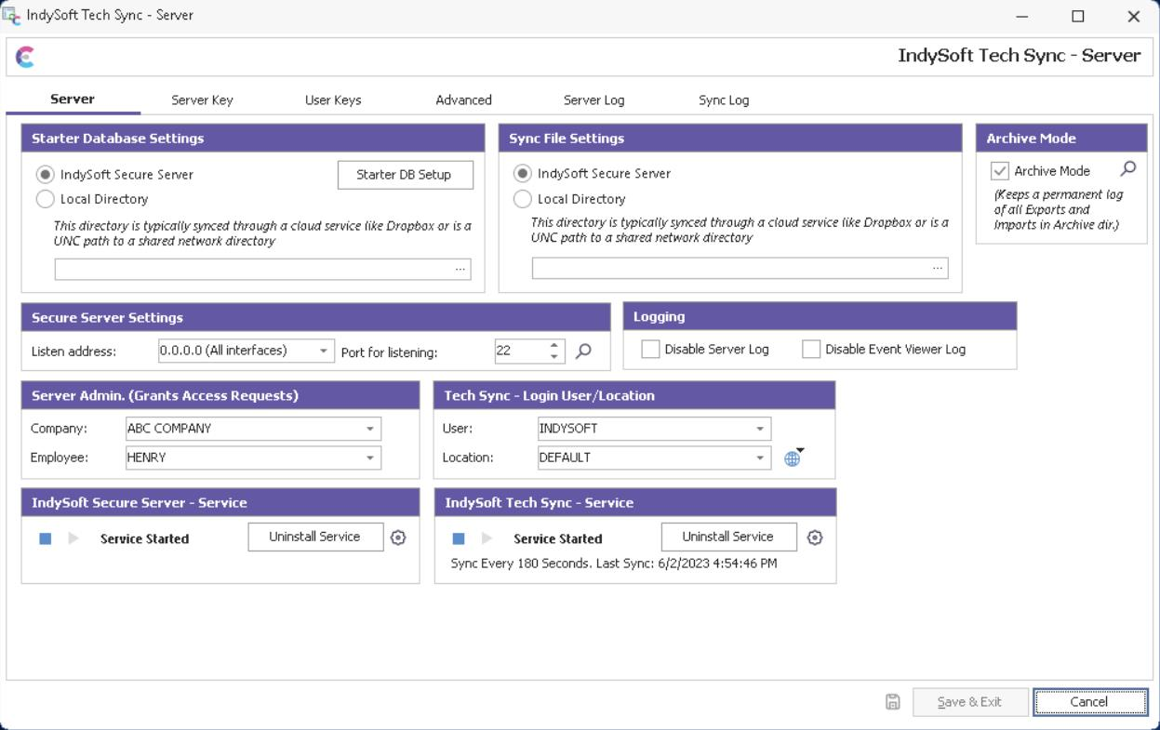Switch to the Server Key tab
The height and width of the screenshot is (730, 1160).
coord(202,100)
